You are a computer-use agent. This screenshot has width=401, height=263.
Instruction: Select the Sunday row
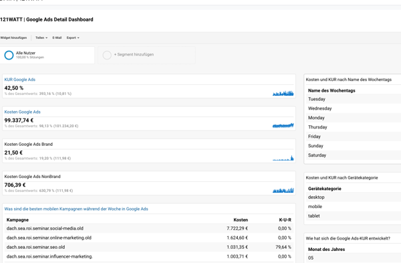coord(354,146)
